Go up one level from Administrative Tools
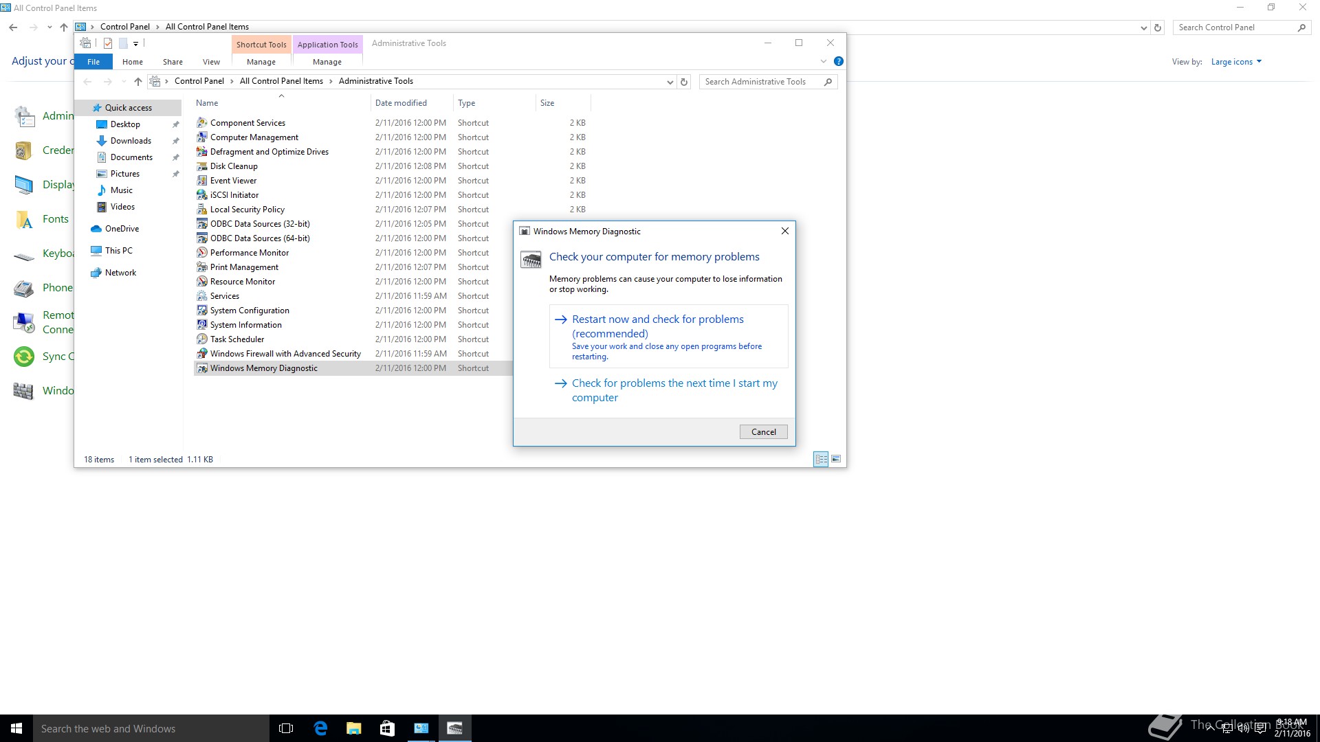Viewport: 1320px width, 742px height. pyautogui.click(x=138, y=82)
